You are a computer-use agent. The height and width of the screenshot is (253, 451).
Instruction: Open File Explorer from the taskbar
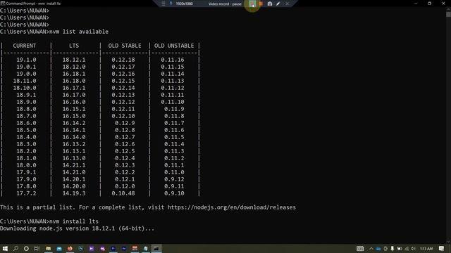[x=49, y=248]
